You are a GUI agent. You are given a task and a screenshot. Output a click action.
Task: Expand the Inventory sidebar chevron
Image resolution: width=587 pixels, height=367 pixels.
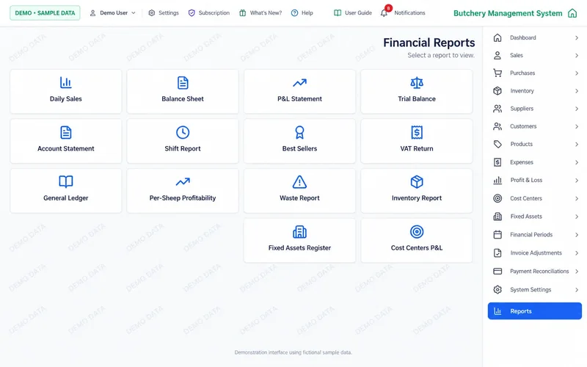(x=577, y=91)
